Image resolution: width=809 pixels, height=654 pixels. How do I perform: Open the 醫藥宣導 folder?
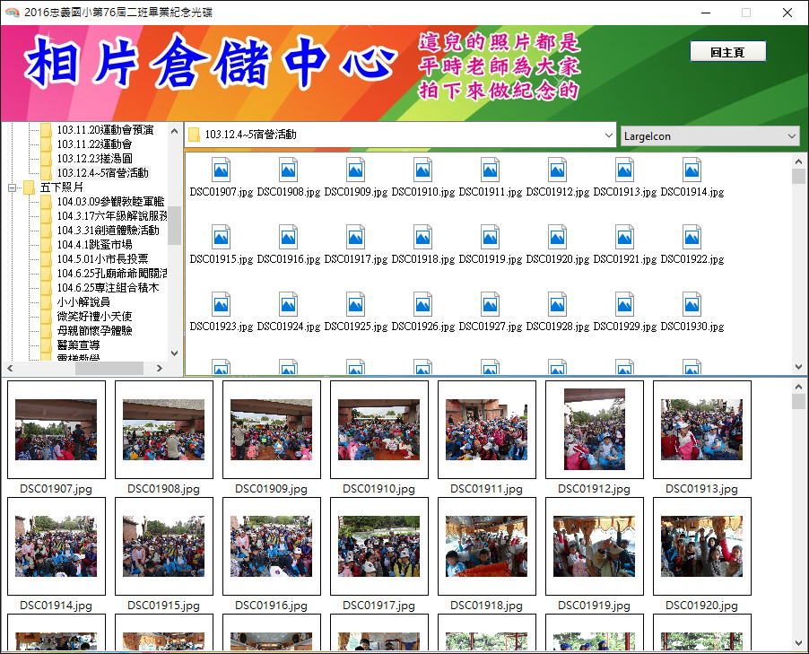coord(78,344)
